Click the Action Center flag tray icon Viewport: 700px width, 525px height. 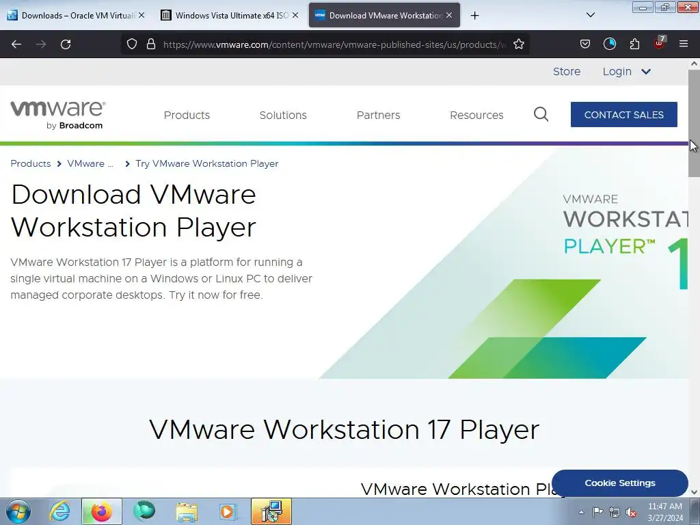click(597, 511)
